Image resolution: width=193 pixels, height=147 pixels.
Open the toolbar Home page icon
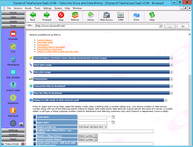(x=91, y=15)
